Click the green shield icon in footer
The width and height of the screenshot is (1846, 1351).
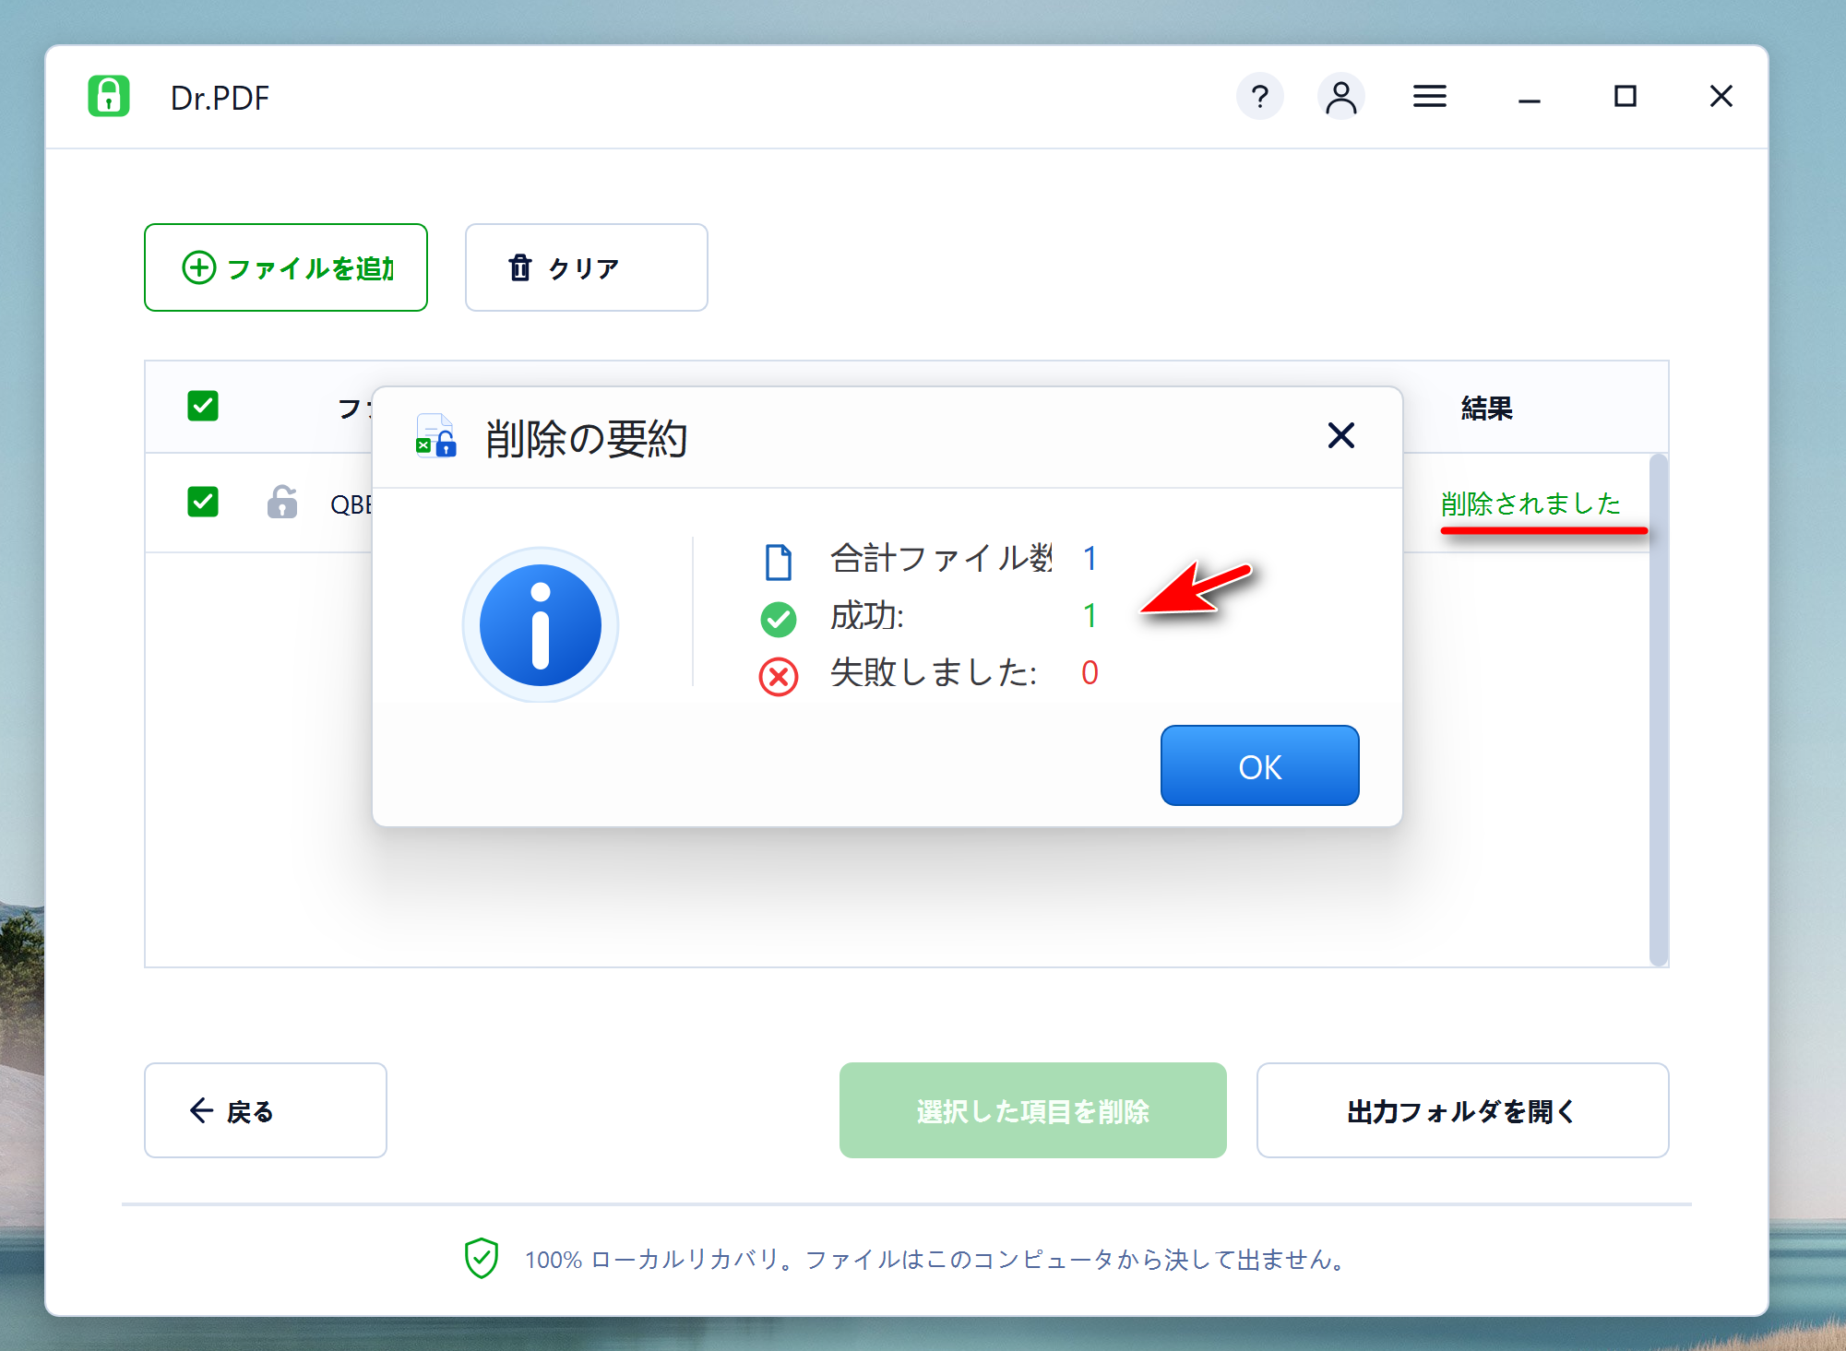click(x=481, y=1258)
